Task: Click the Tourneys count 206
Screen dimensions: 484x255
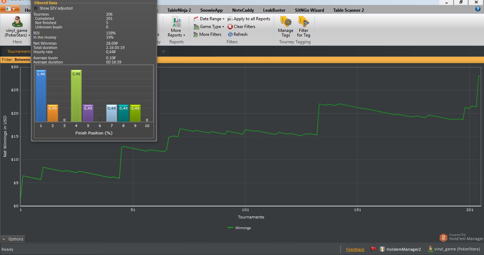Action: 109,14
